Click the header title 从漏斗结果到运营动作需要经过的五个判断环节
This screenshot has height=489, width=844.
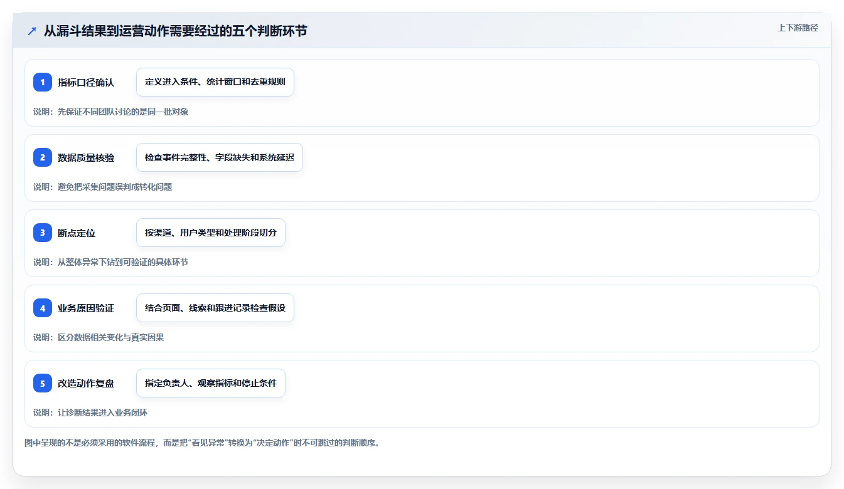(176, 31)
